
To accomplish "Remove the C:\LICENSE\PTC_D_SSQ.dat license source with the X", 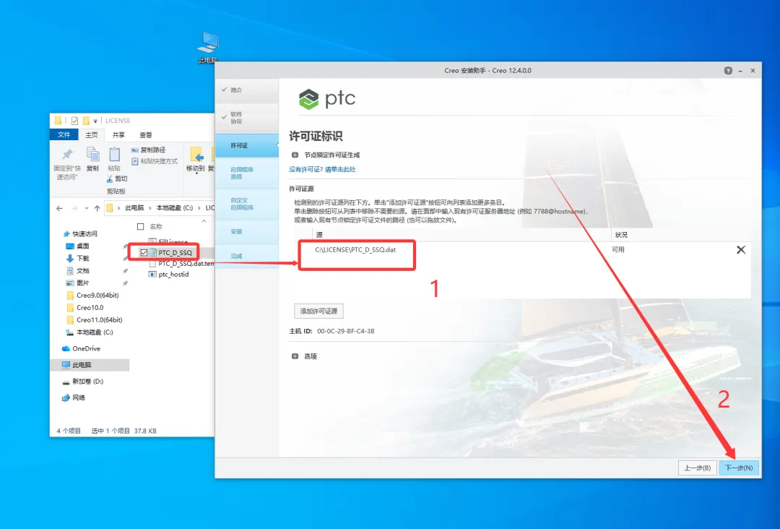I will point(741,250).
